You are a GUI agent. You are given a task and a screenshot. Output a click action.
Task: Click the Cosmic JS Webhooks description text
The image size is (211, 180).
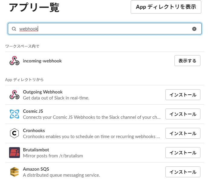point(92,117)
